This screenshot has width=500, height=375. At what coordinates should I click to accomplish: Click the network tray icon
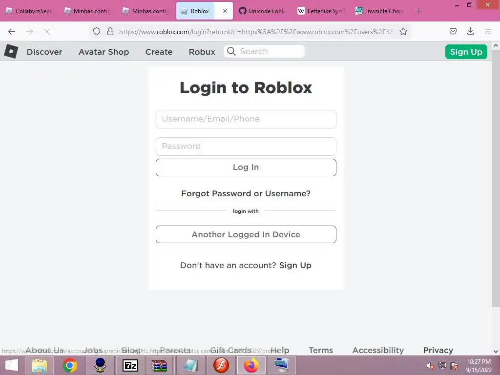(442, 366)
